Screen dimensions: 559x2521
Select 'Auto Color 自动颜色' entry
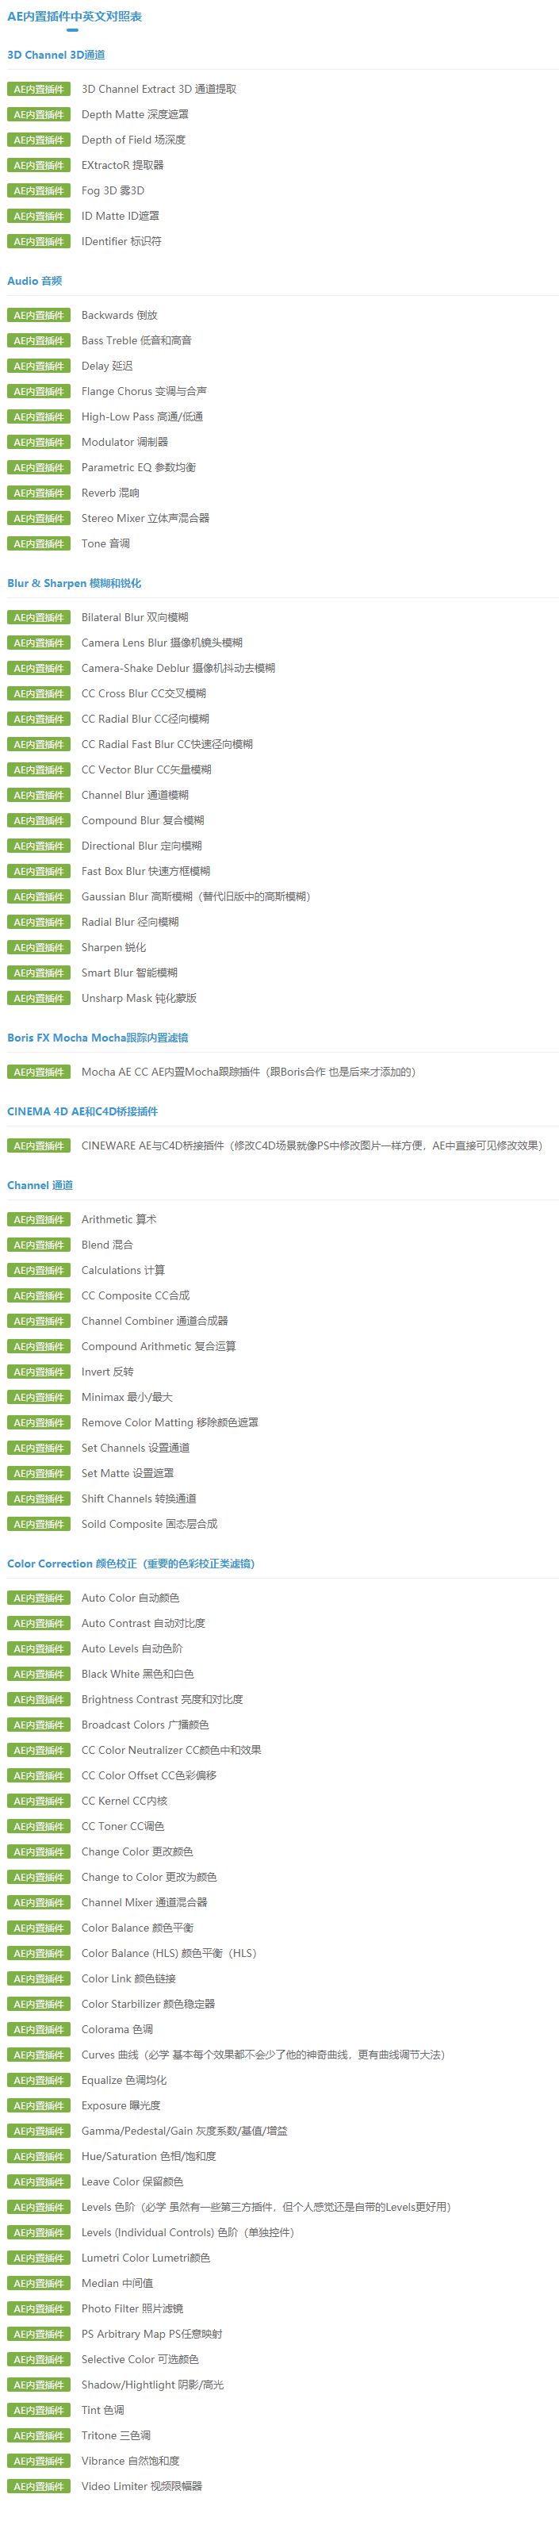click(130, 1598)
